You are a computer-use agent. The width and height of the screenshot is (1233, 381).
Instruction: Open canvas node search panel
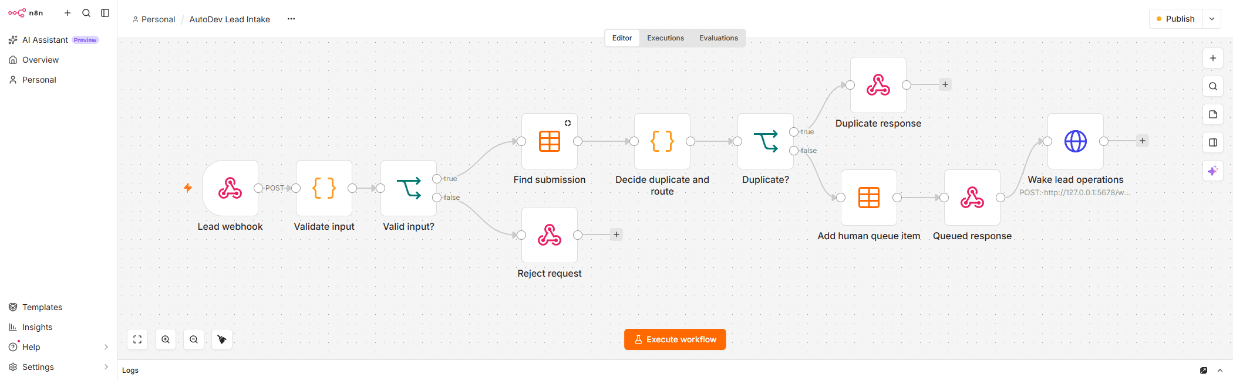coord(1213,86)
